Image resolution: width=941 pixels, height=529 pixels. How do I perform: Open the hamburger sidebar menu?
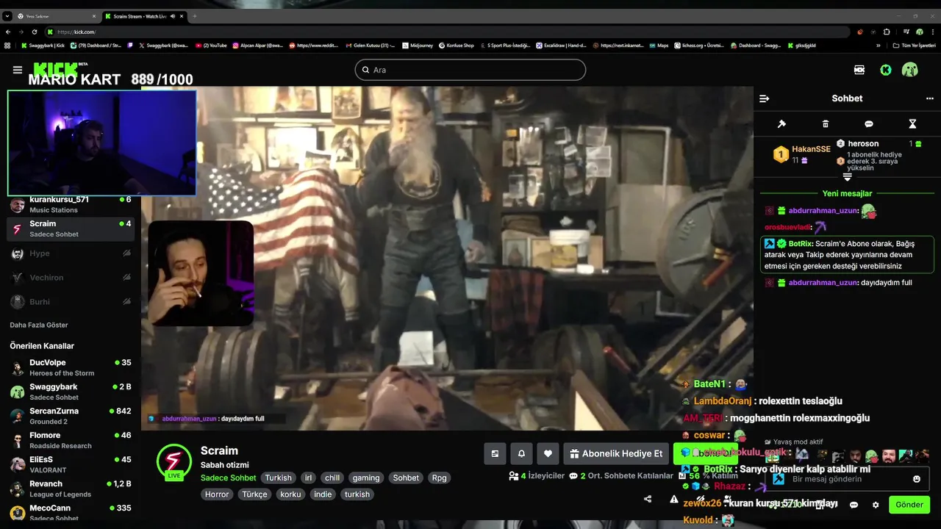(x=17, y=70)
